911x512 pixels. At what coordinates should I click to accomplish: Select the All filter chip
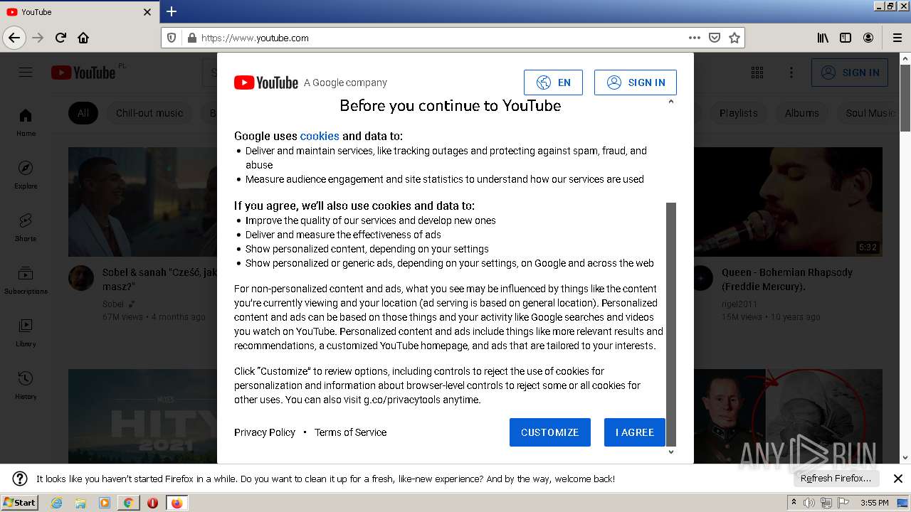tap(83, 113)
